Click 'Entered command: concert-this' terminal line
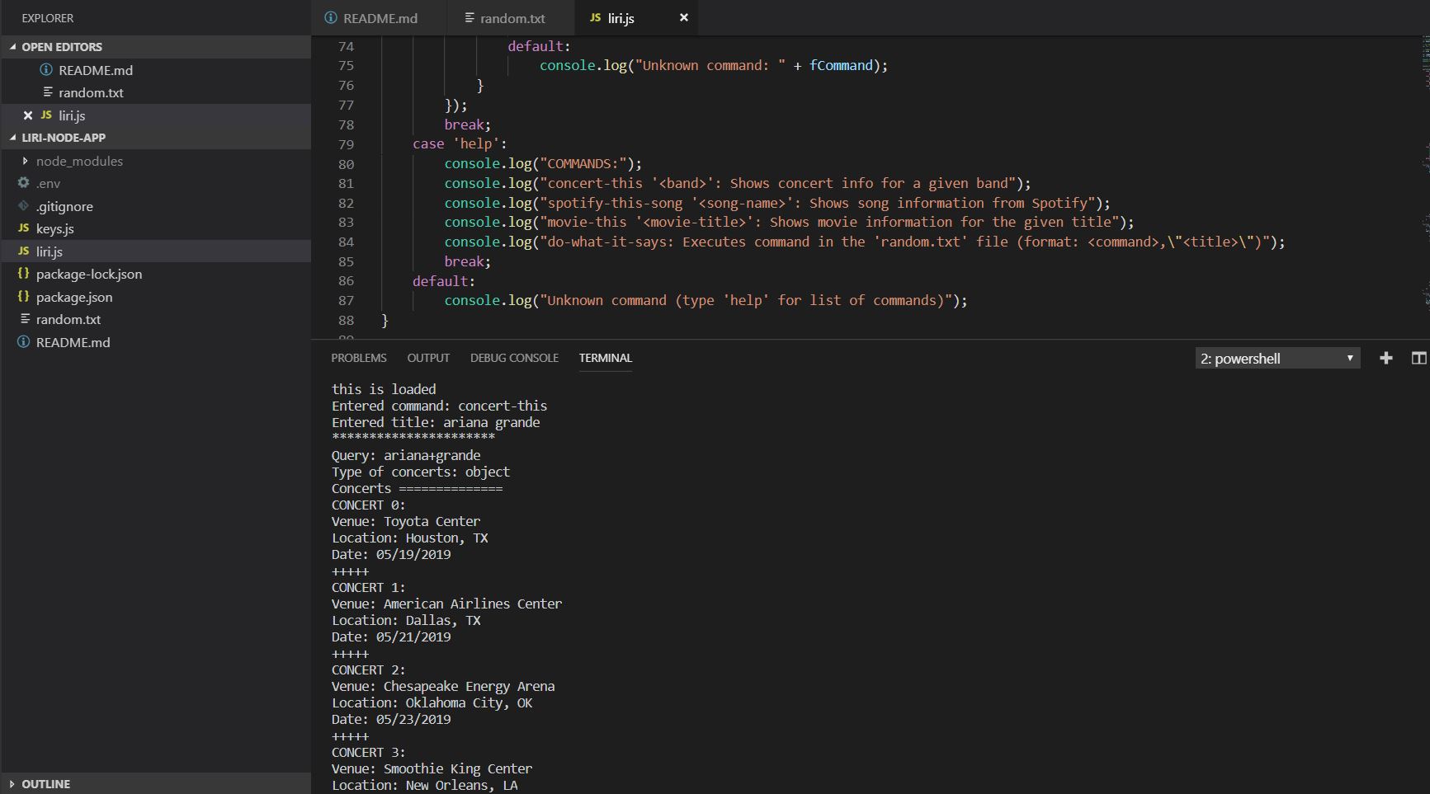The image size is (1430, 794). (440, 406)
